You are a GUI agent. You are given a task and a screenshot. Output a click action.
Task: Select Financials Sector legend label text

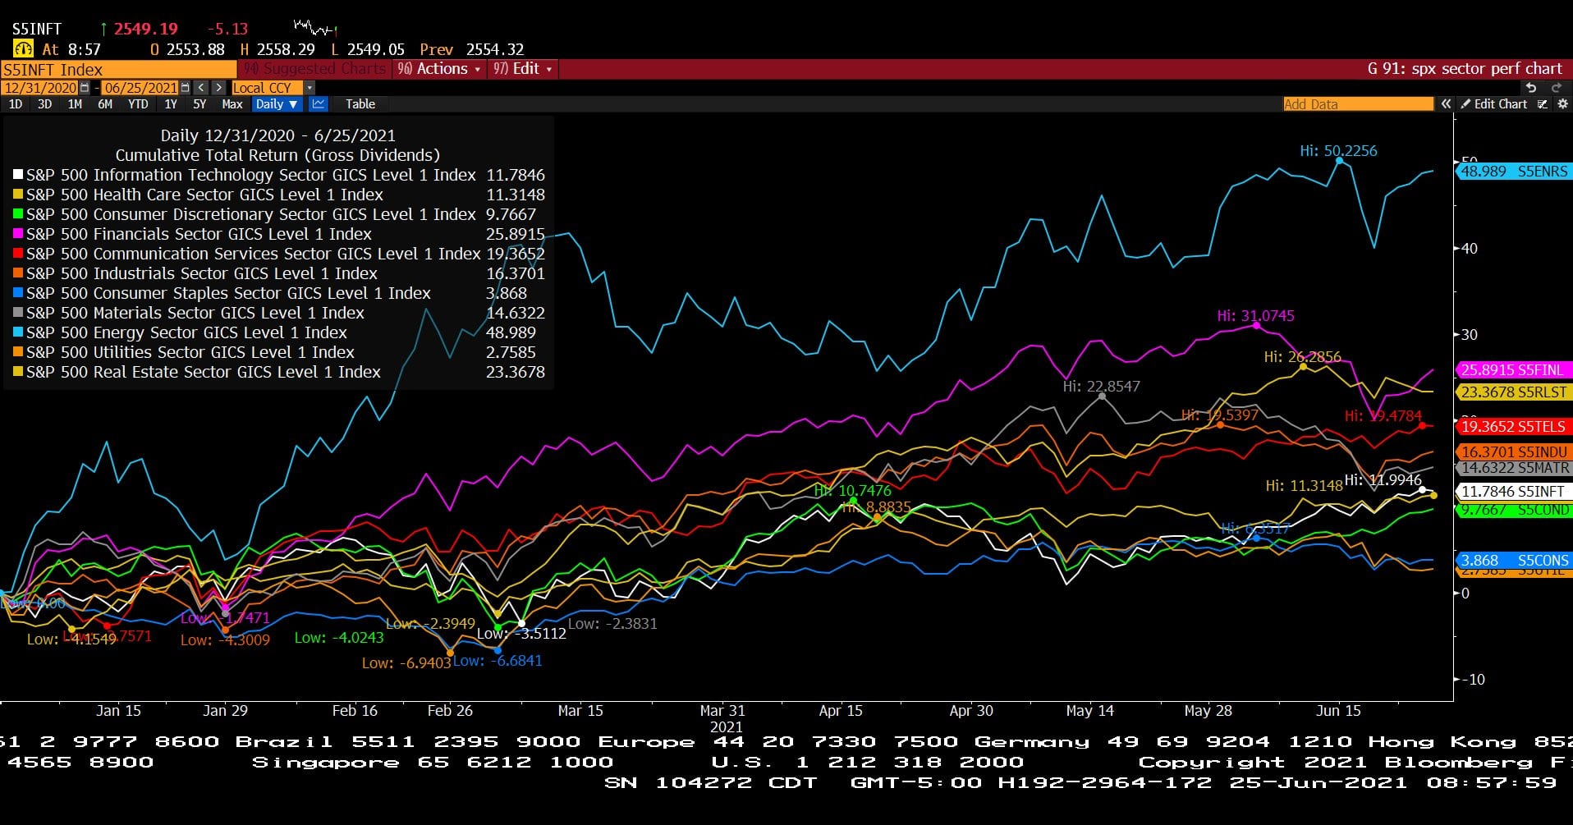pos(199,234)
